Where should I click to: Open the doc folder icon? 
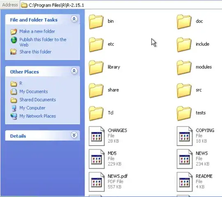184,22
